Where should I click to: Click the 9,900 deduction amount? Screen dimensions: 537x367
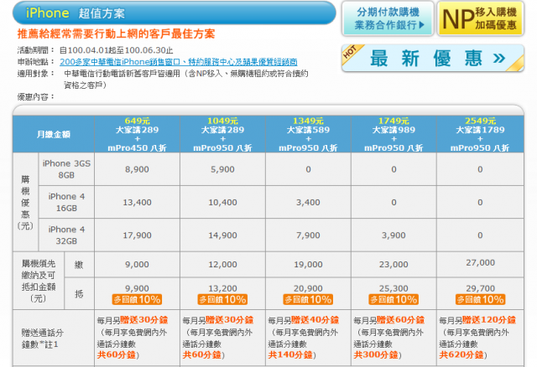137,288
